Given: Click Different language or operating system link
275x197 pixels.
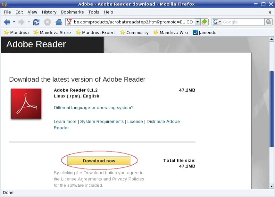Looking at the screenshot, I should pos(93,108).
